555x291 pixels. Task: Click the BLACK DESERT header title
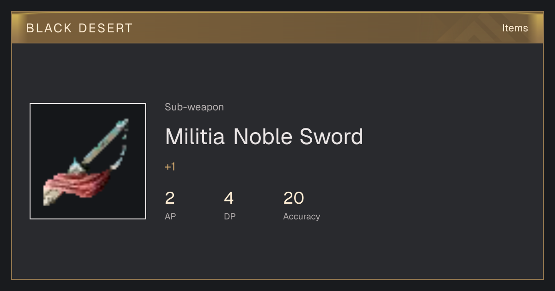pos(80,28)
